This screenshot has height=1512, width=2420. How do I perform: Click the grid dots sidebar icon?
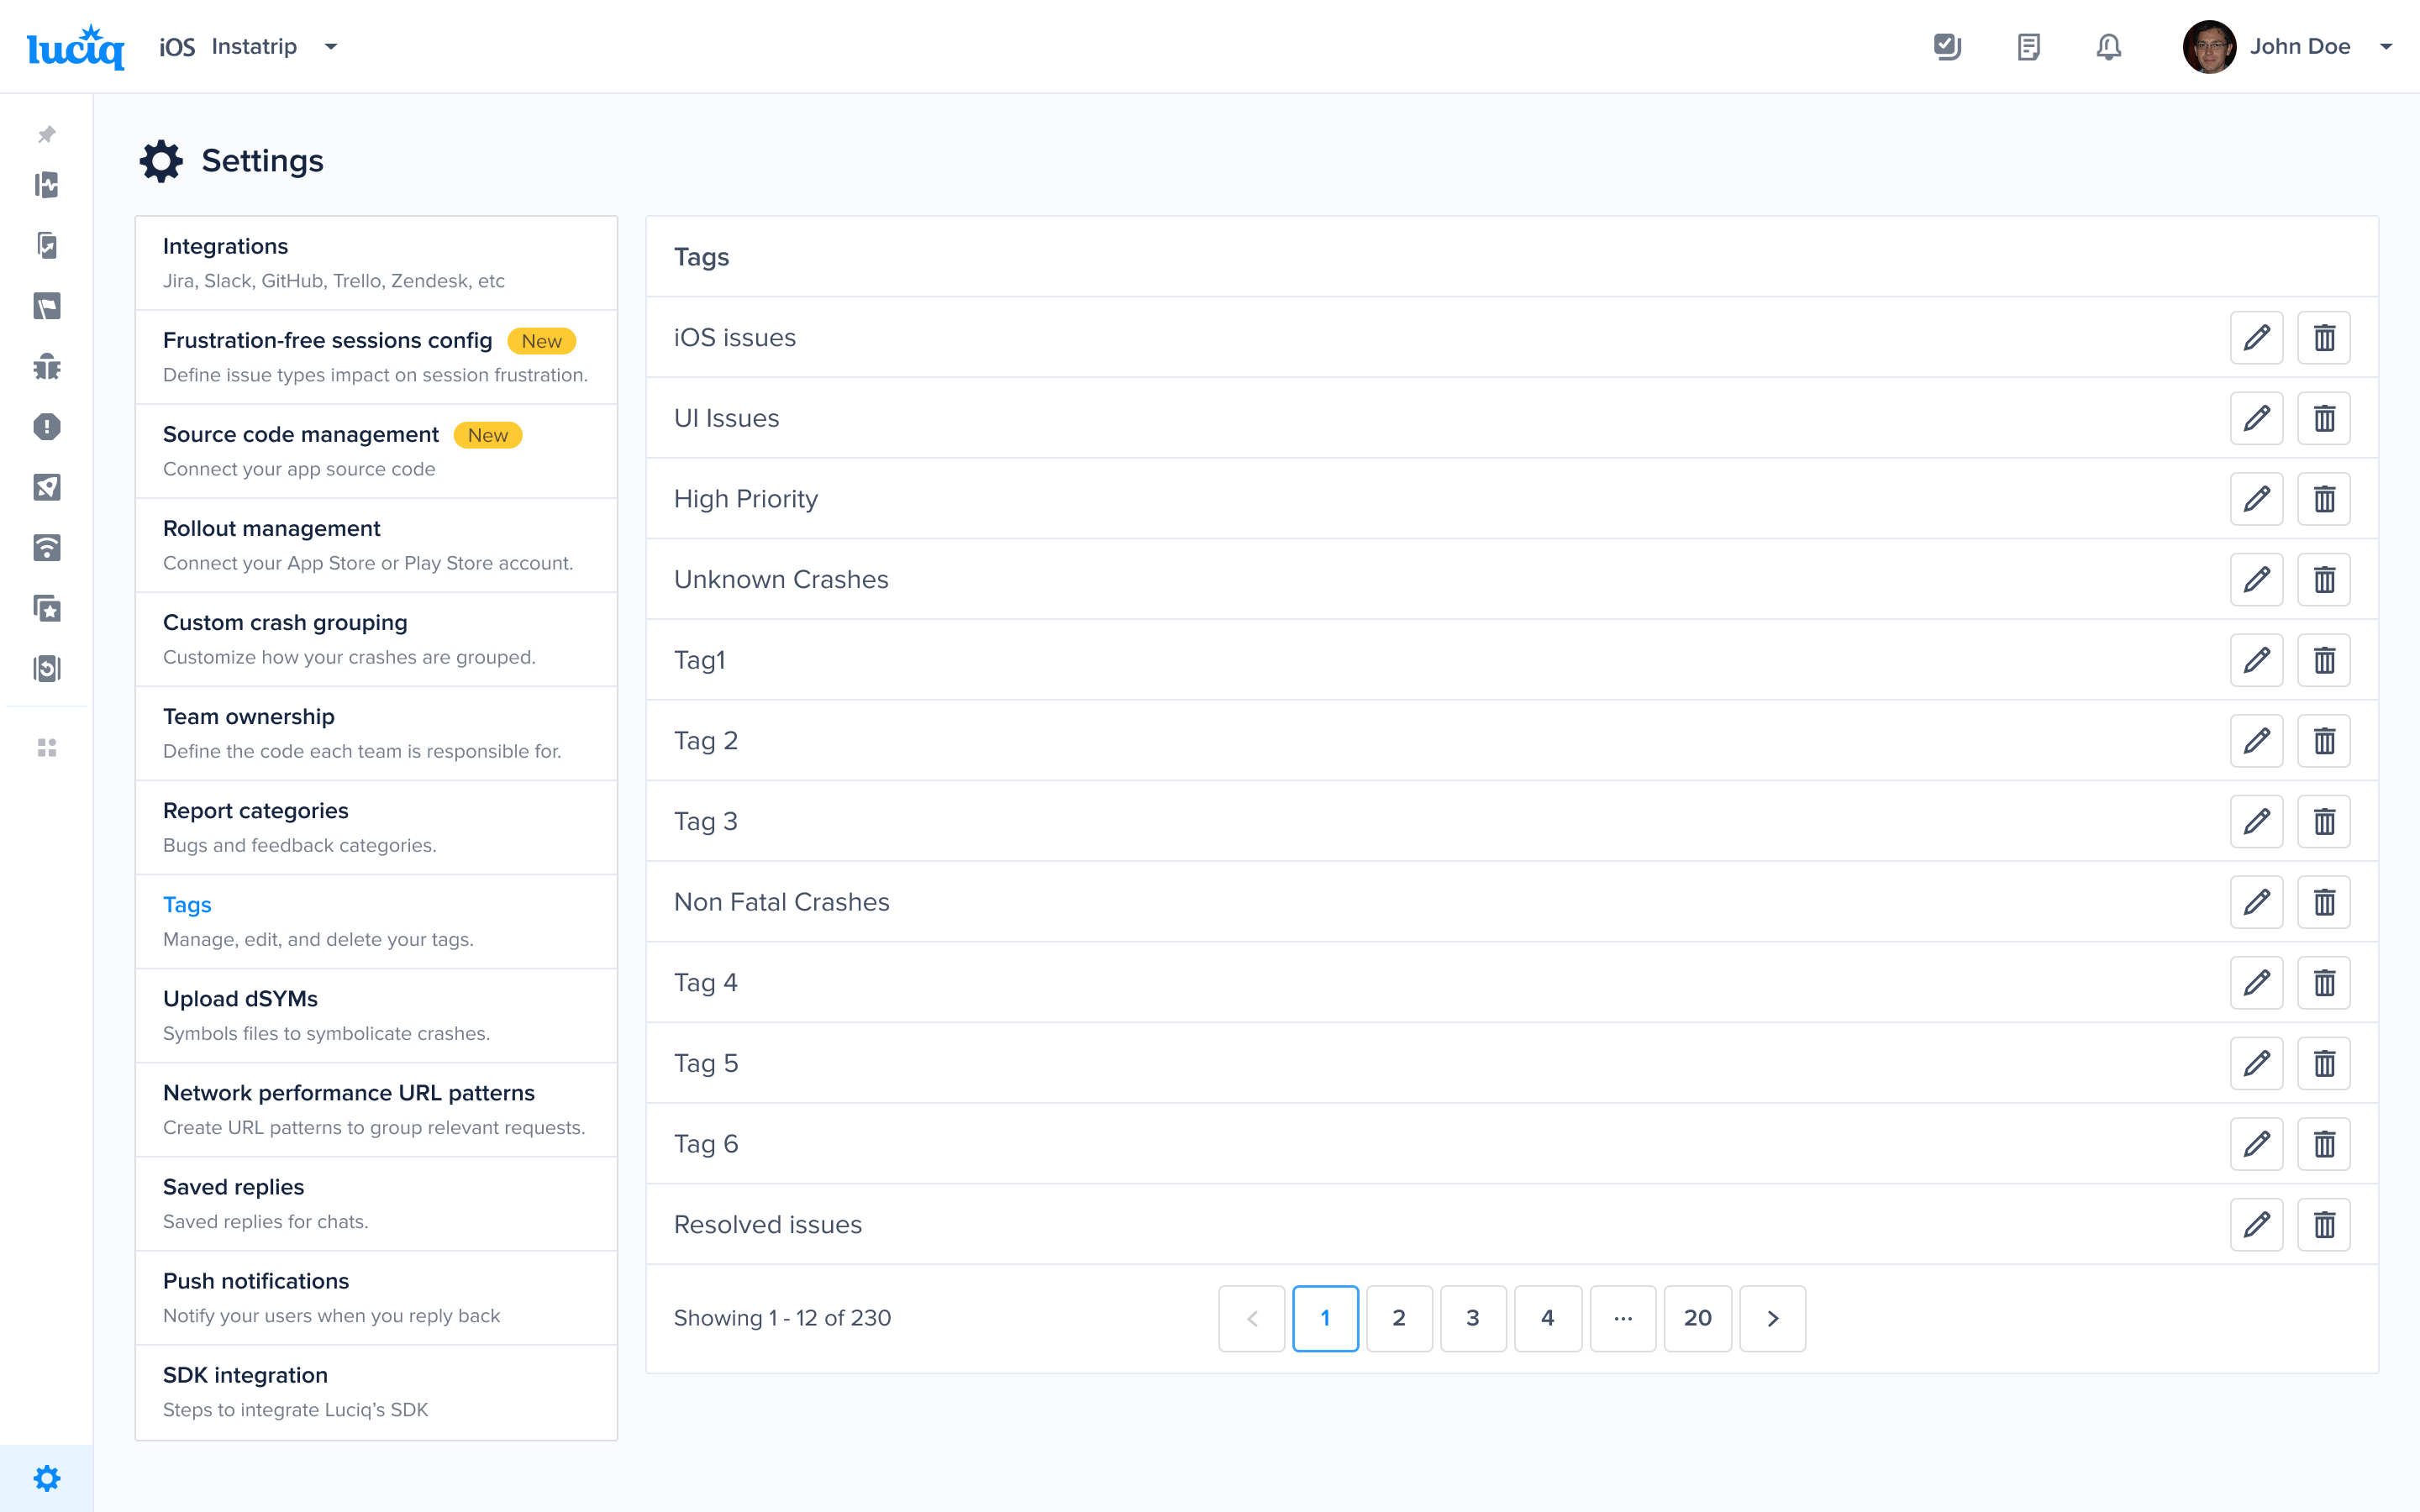tap(47, 748)
